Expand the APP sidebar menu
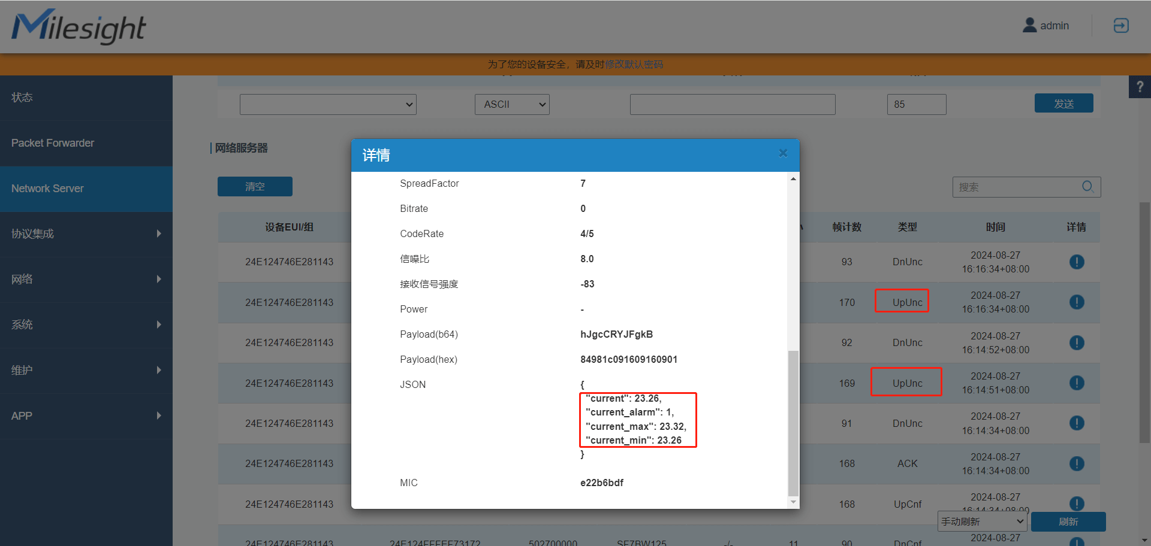This screenshot has height=546, width=1151. pos(86,415)
